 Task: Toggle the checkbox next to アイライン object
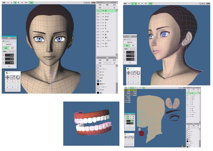[x=101, y=14]
